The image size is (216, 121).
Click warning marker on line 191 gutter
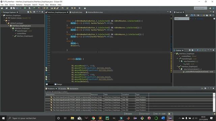[47, 68]
